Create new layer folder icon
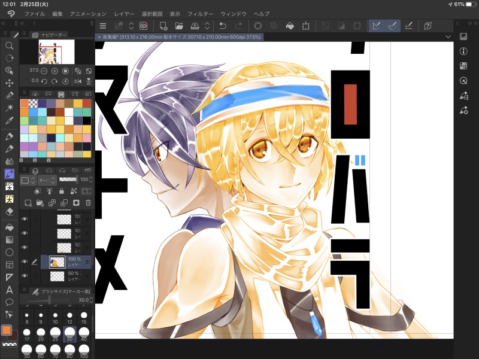479x359 pixels. tap(40, 203)
